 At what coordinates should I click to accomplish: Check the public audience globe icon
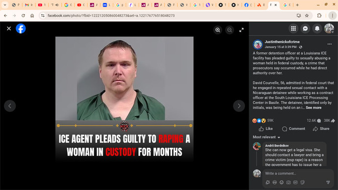301,47
